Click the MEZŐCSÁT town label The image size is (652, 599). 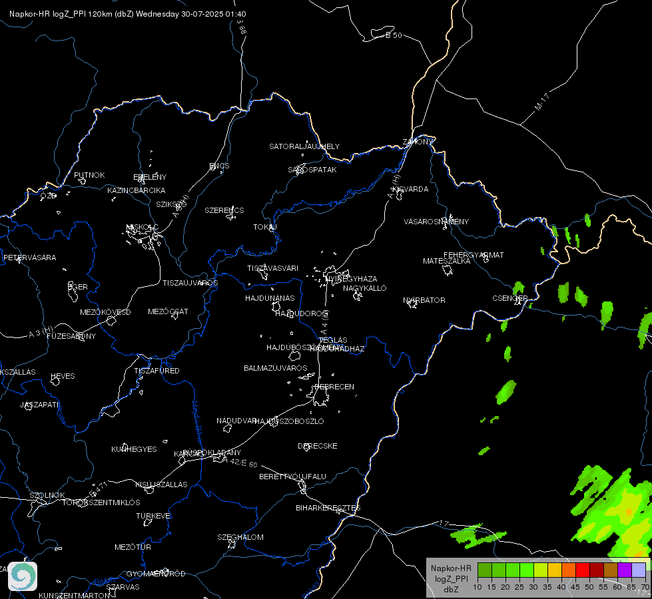[x=168, y=311]
